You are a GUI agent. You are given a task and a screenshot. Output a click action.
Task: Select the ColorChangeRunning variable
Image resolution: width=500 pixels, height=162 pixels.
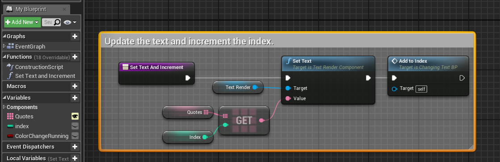[x=42, y=136]
